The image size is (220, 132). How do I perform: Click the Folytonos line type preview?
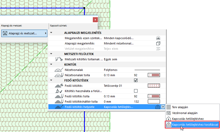[147, 70]
